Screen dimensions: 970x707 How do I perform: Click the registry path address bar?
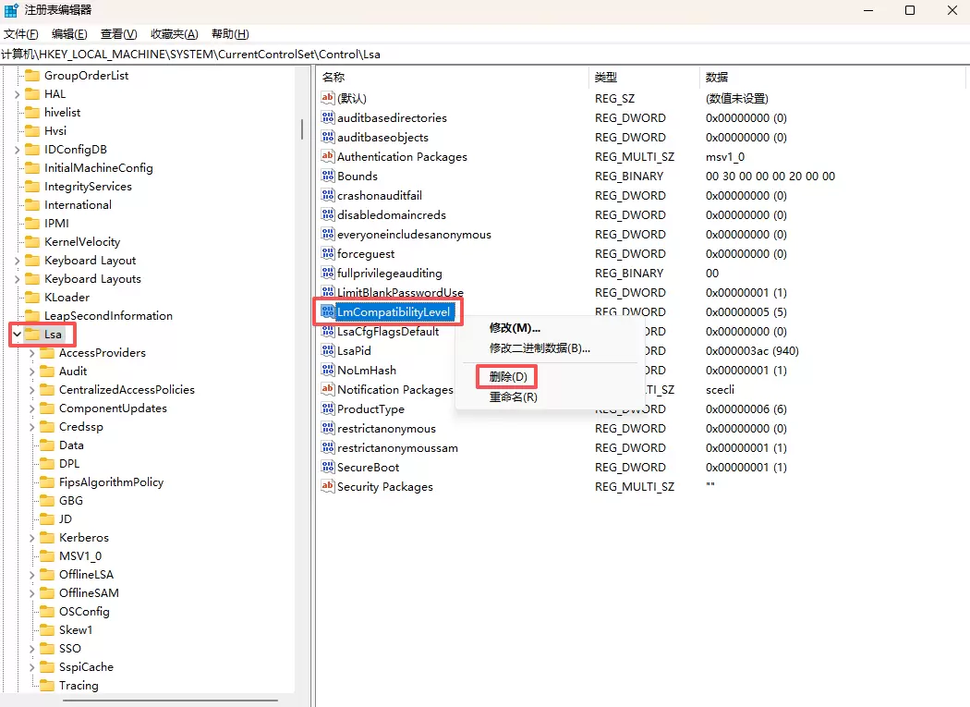(x=485, y=54)
